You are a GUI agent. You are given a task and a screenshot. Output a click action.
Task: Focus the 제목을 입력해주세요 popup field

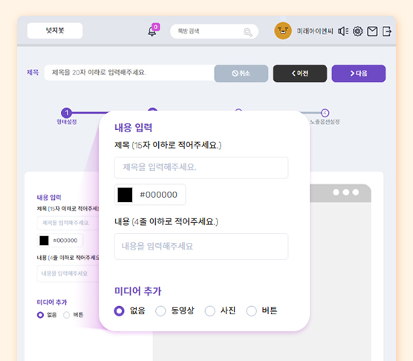click(x=201, y=167)
